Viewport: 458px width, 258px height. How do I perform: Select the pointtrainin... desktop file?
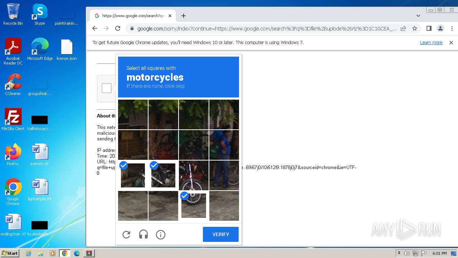[x=67, y=17]
